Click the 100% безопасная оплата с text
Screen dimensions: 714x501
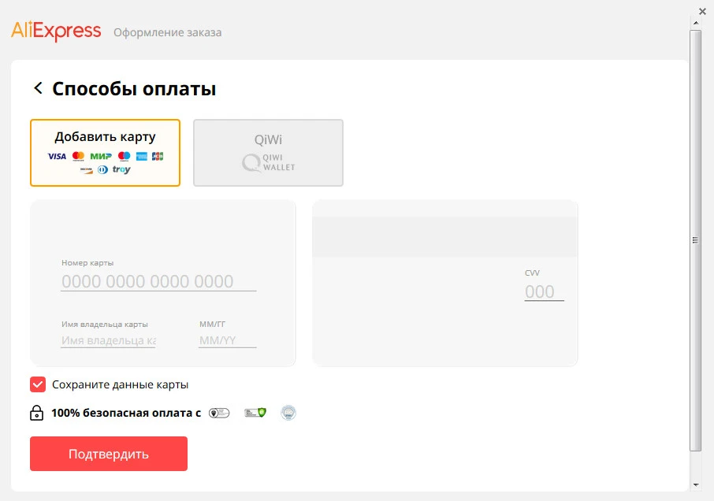pos(126,413)
